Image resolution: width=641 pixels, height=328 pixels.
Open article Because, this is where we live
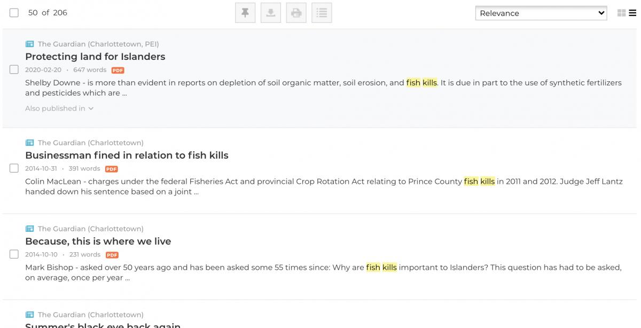tap(98, 241)
